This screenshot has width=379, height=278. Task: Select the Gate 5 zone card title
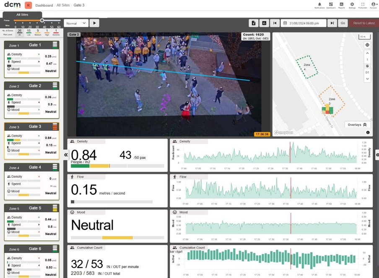pos(35,208)
